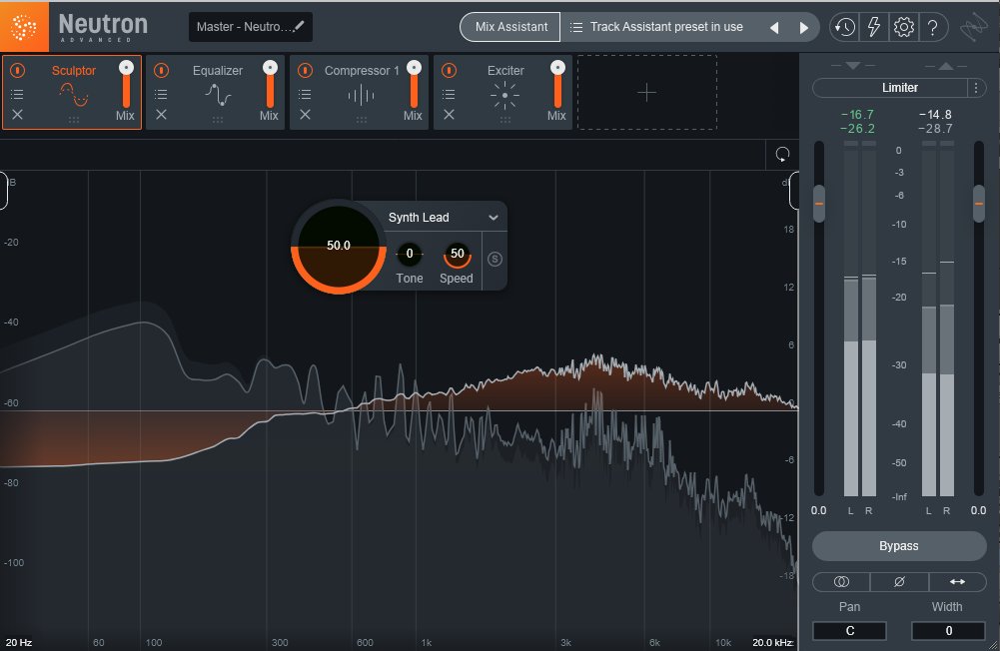Open the undo history clock icon
The image size is (1000, 651).
pyautogui.click(x=845, y=27)
